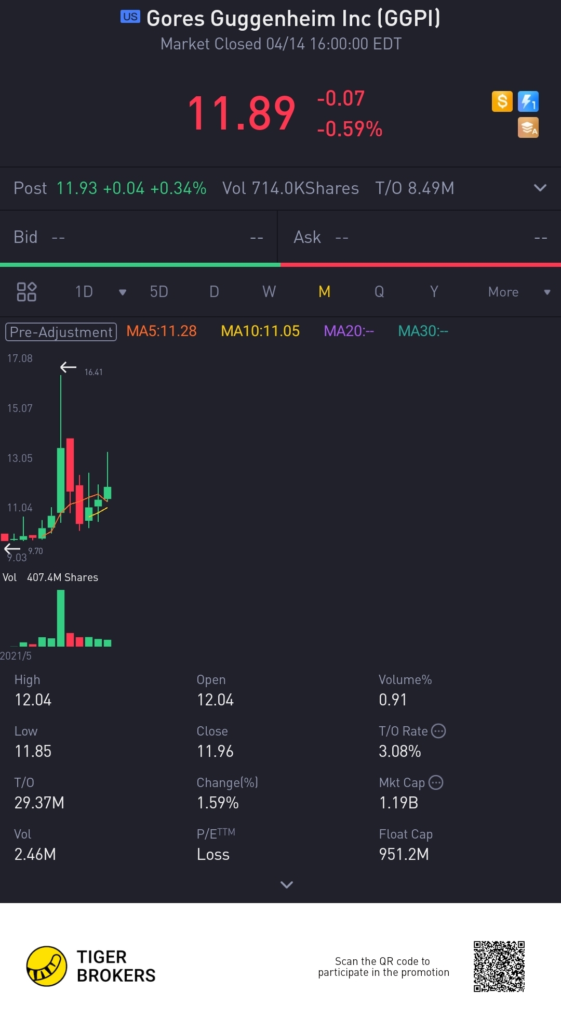
Task: Tap T/O 8.49M text
Action: (415, 188)
